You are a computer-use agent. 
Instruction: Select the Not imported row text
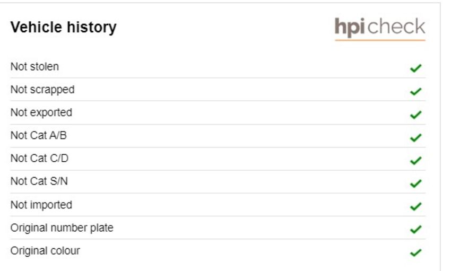[x=41, y=205]
